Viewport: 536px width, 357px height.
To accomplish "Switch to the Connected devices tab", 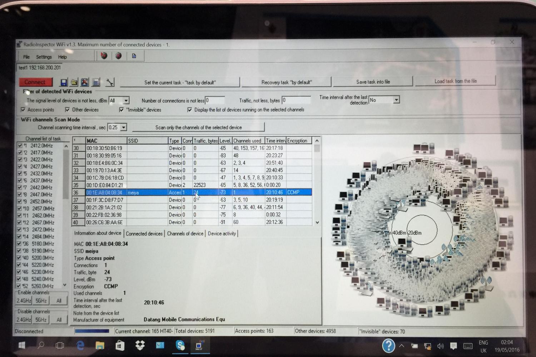I will point(144,233).
